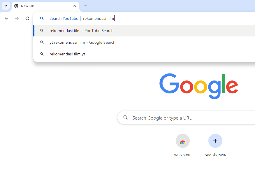Close the New Tab tab
The image size is (255, 170).
click(x=75, y=6)
